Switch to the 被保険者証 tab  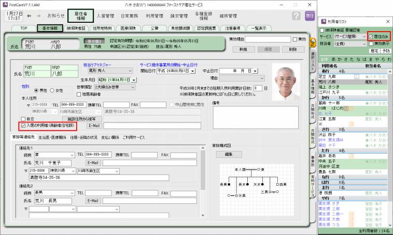point(76,28)
